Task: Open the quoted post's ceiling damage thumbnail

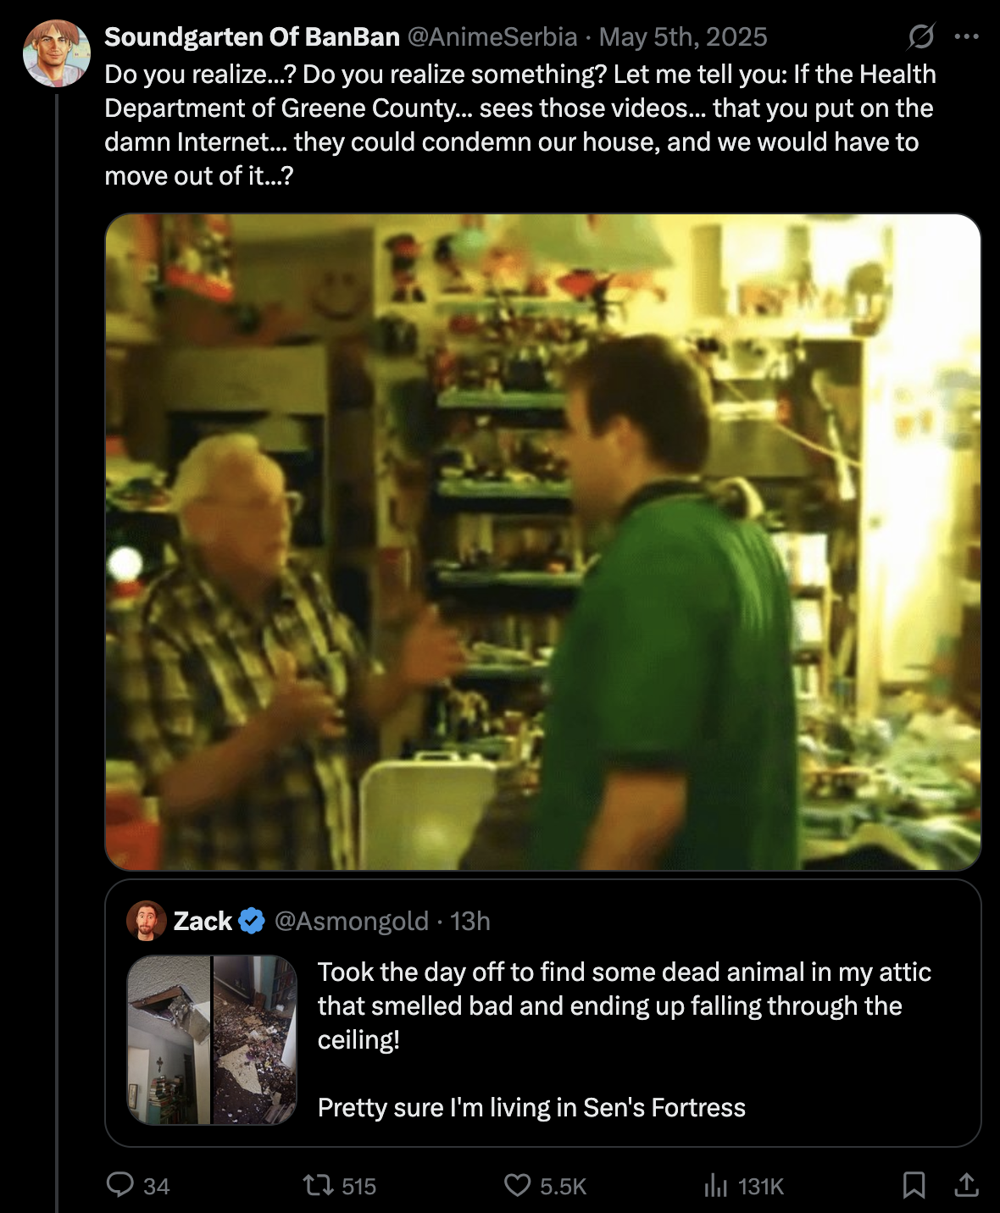Action: pyautogui.click(x=212, y=1040)
